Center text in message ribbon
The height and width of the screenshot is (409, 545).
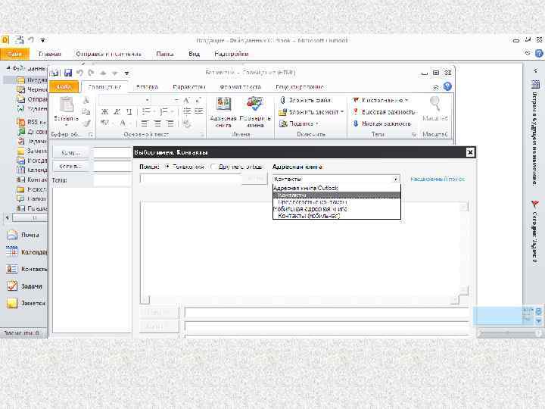[157, 123]
